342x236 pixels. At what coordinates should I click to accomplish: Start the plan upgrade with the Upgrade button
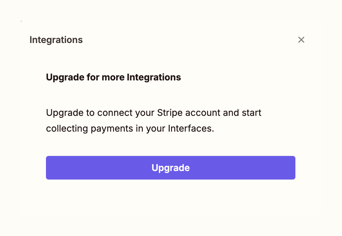point(171,168)
